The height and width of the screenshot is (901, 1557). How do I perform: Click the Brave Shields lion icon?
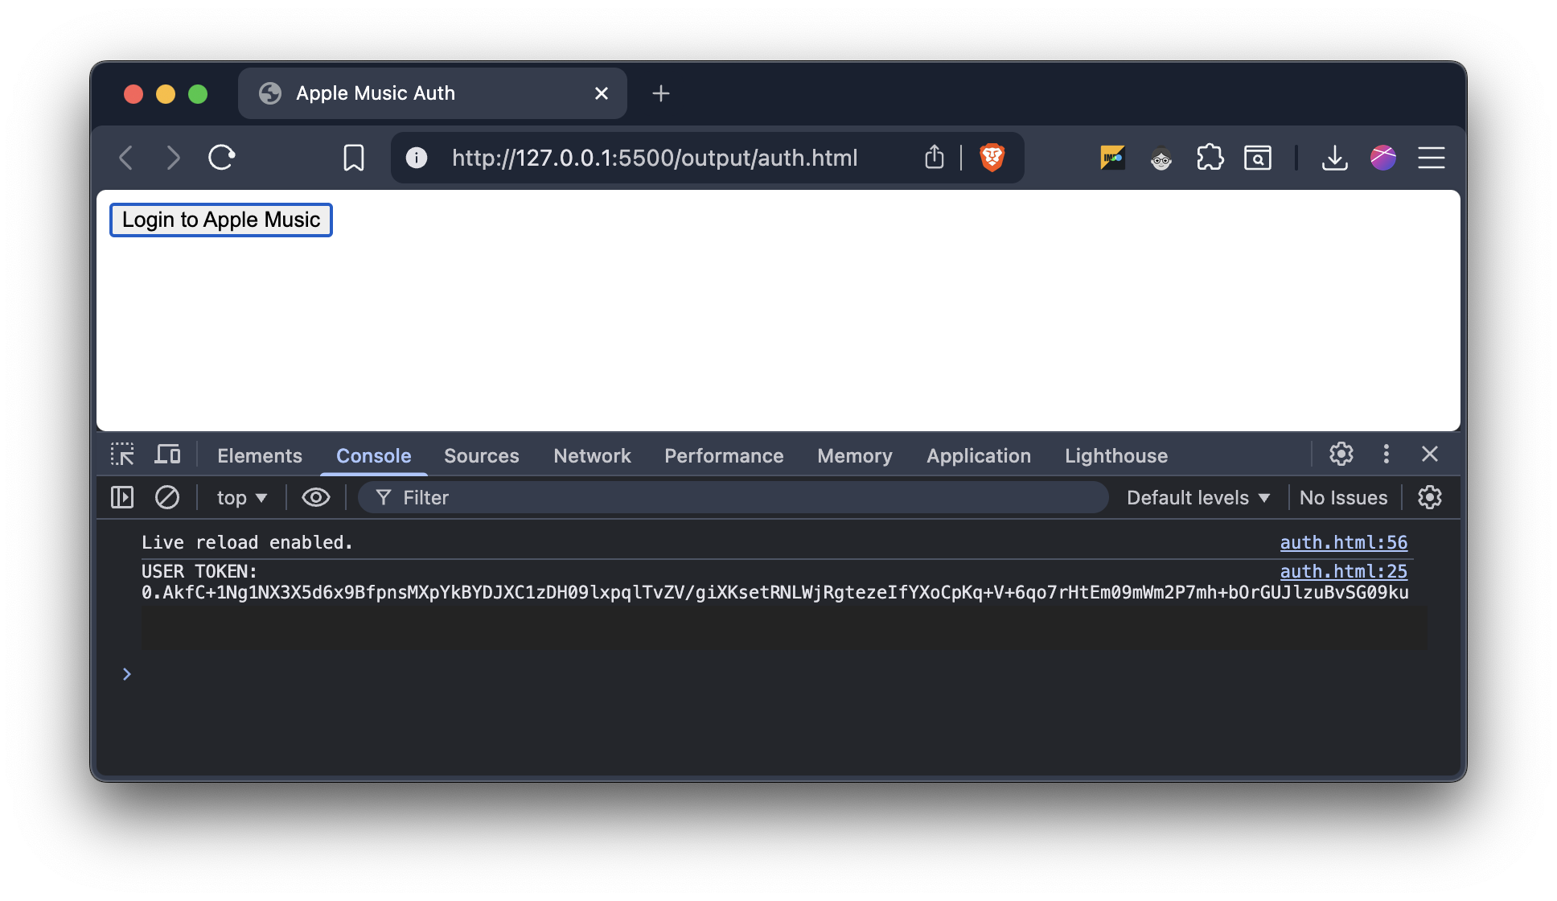[992, 158]
